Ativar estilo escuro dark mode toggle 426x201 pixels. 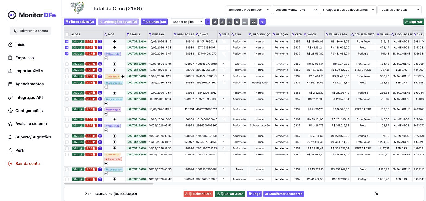click(x=31, y=31)
